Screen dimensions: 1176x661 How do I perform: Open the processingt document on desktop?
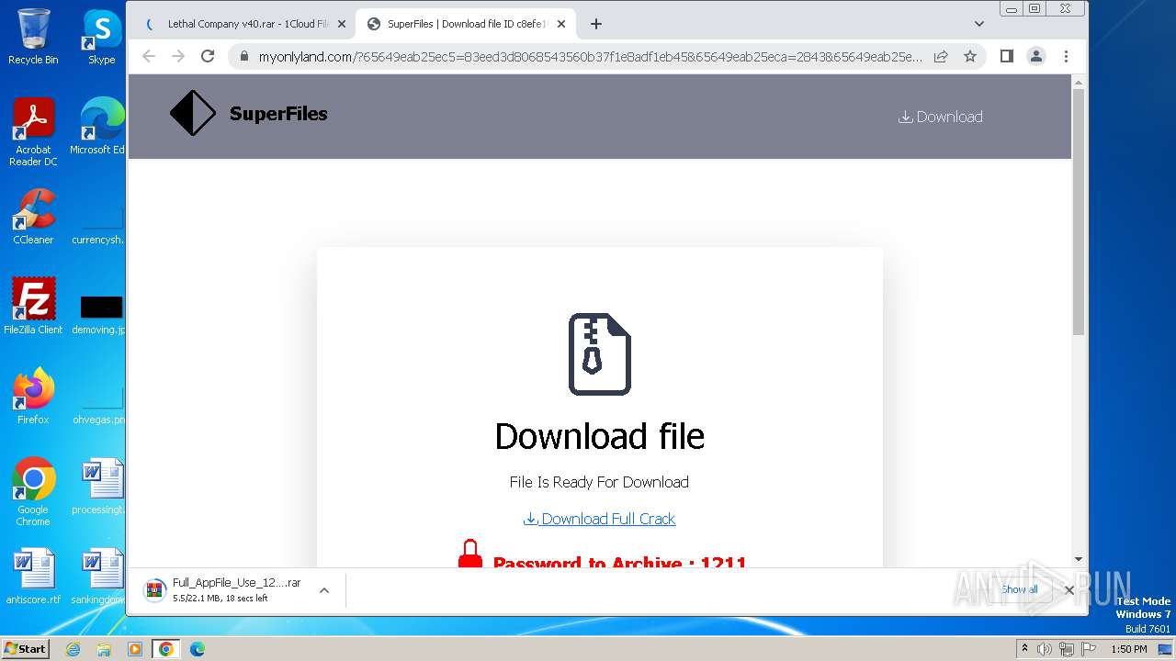pyautogui.click(x=99, y=487)
